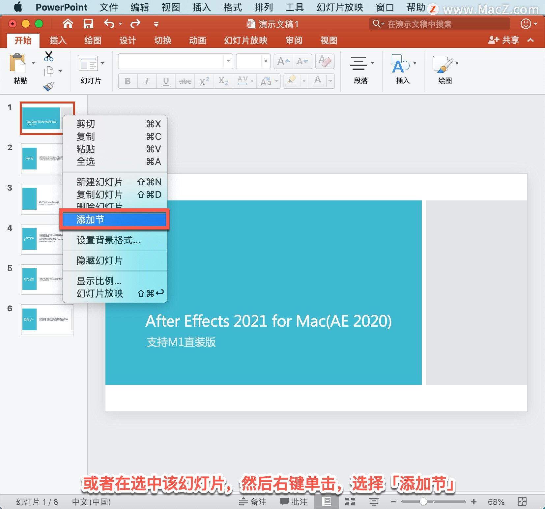Image resolution: width=545 pixels, height=509 pixels.
Task: Switch to the 切换 ribbon tab
Action: pos(163,41)
